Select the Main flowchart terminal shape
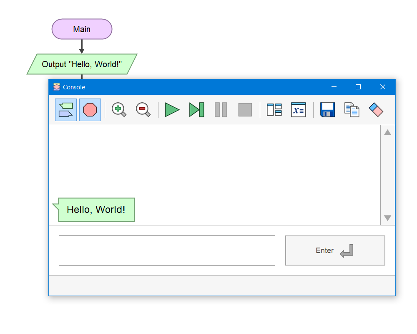This screenshot has height=334, width=417. (82, 29)
